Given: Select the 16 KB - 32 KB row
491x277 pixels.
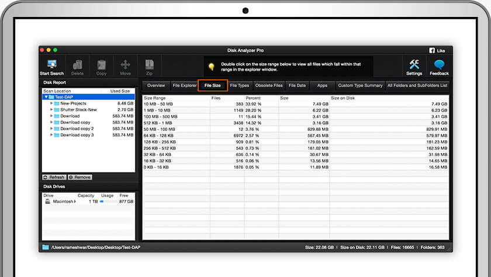Looking at the screenshot, I should [x=296, y=161].
